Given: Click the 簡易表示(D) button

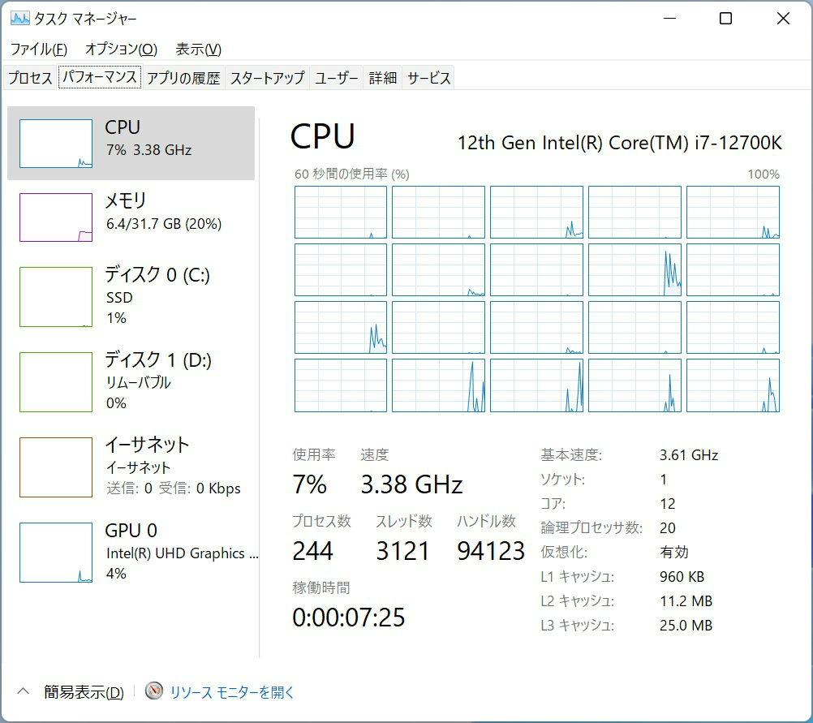Looking at the screenshot, I should click(x=84, y=692).
